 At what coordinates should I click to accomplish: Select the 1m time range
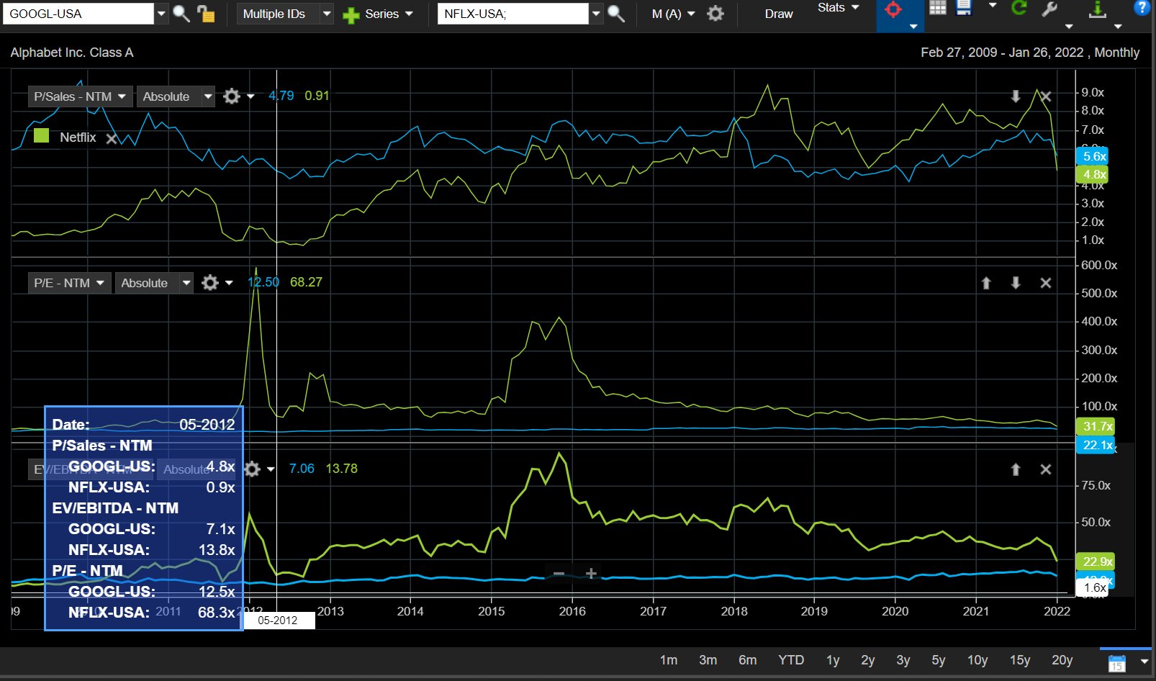point(669,660)
